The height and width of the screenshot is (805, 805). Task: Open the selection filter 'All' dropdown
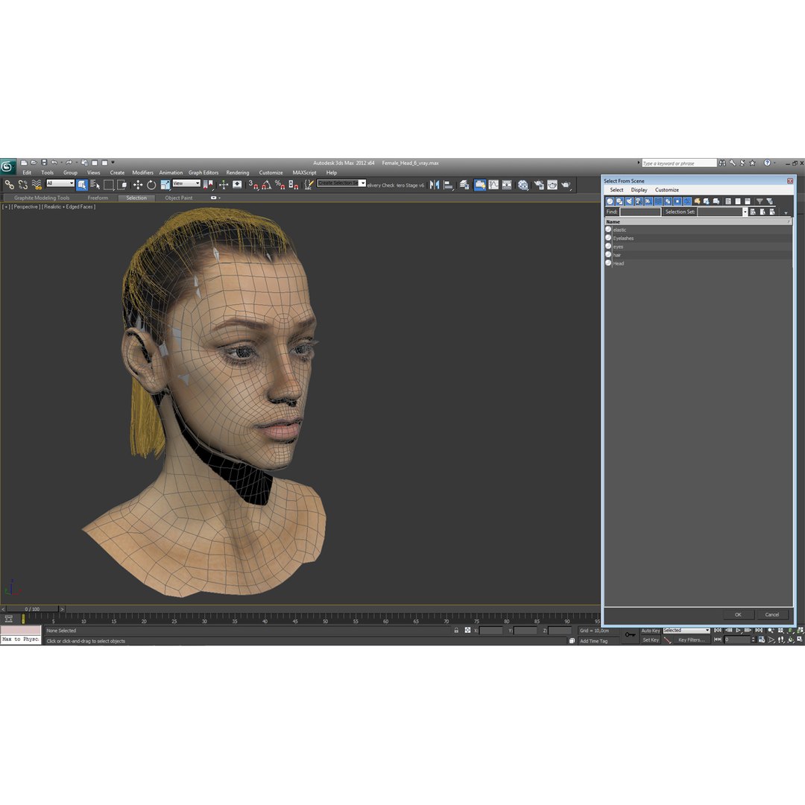pyautogui.click(x=60, y=183)
